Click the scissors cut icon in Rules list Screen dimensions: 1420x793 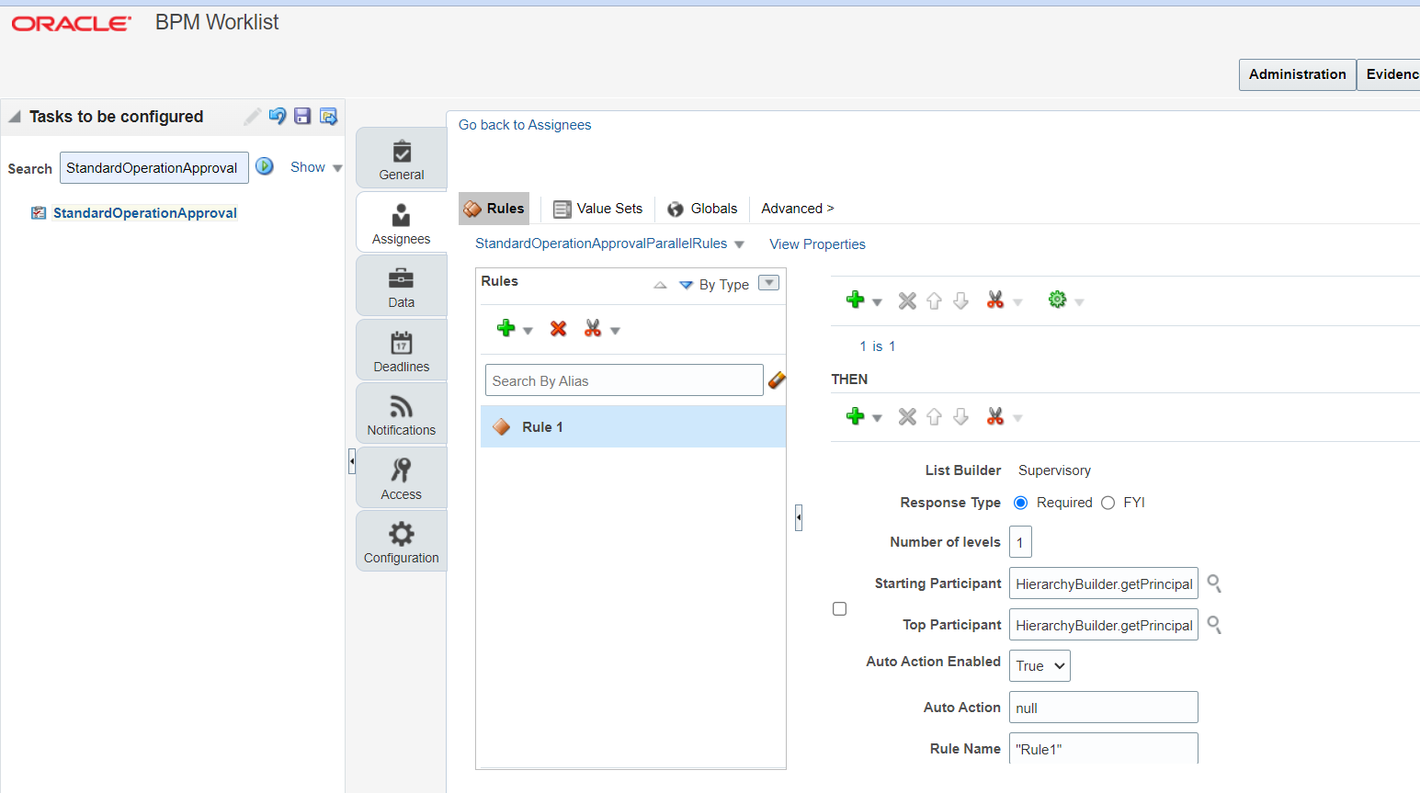593,328
